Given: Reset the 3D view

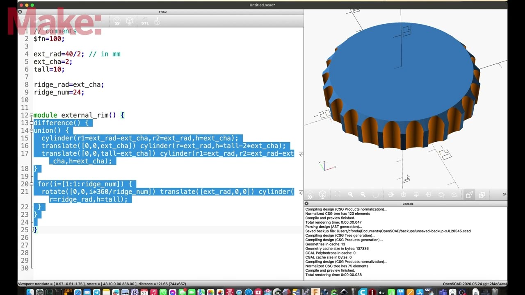Looking at the screenshot, I should point(376,195).
